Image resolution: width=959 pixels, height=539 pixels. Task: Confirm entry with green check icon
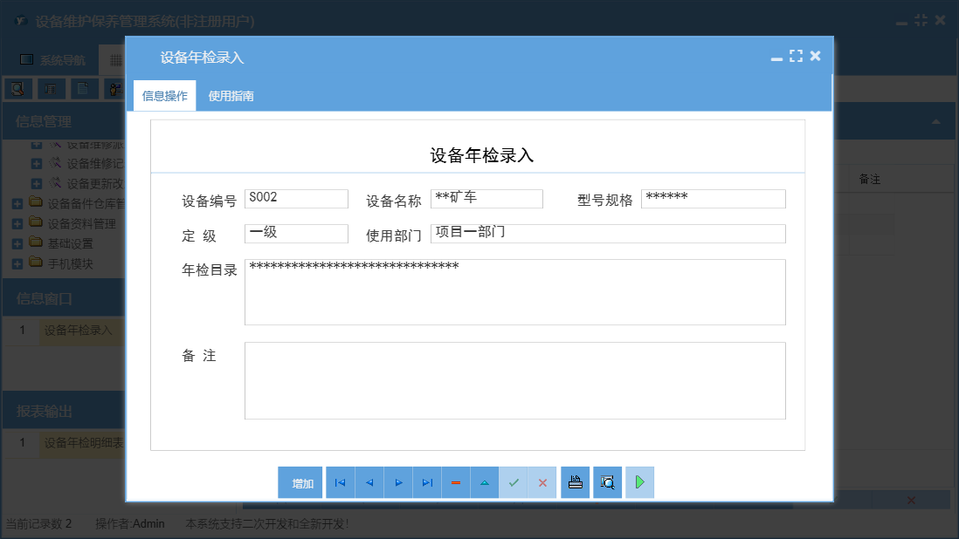(x=514, y=481)
